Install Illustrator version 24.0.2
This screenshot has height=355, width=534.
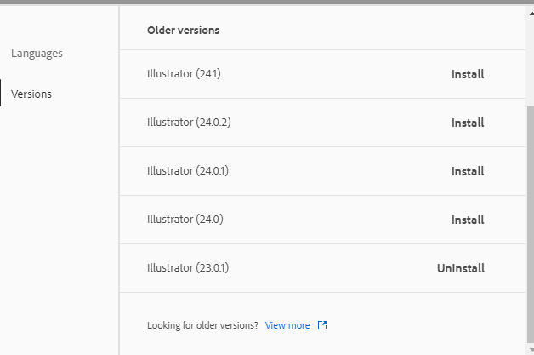[467, 123]
